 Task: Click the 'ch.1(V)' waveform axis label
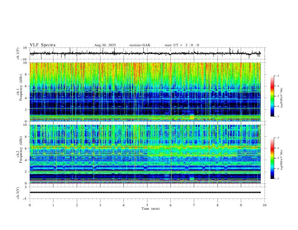[x=18, y=53]
